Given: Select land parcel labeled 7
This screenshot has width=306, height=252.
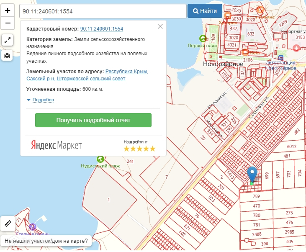Looking at the screenshot, I should point(167,177).
